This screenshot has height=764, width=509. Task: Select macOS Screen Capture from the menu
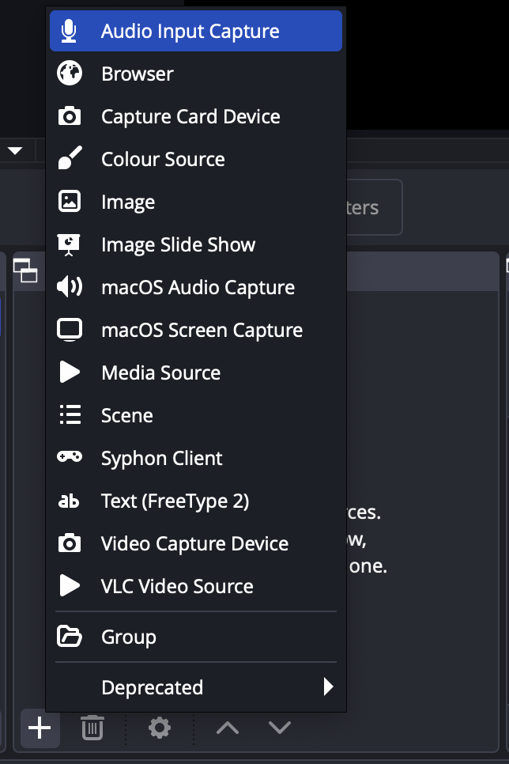pyautogui.click(x=202, y=330)
